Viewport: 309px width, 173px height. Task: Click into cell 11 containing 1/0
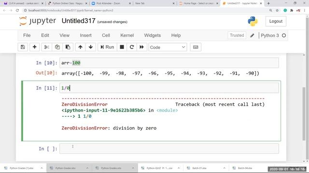tap(169, 88)
